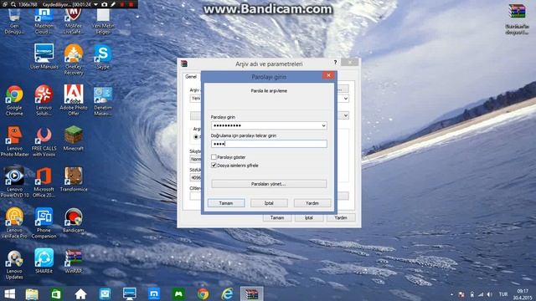This screenshot has height=301, width=536.
Task: Select the Genel tab in archive window
Action: (191, 77)
